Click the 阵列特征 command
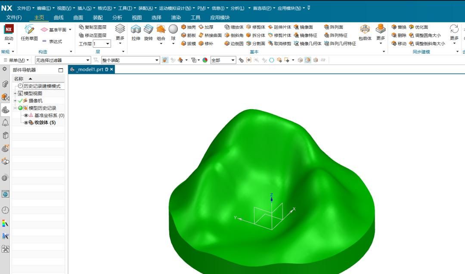This screenshot has height=274, width=465. point(336,35)
